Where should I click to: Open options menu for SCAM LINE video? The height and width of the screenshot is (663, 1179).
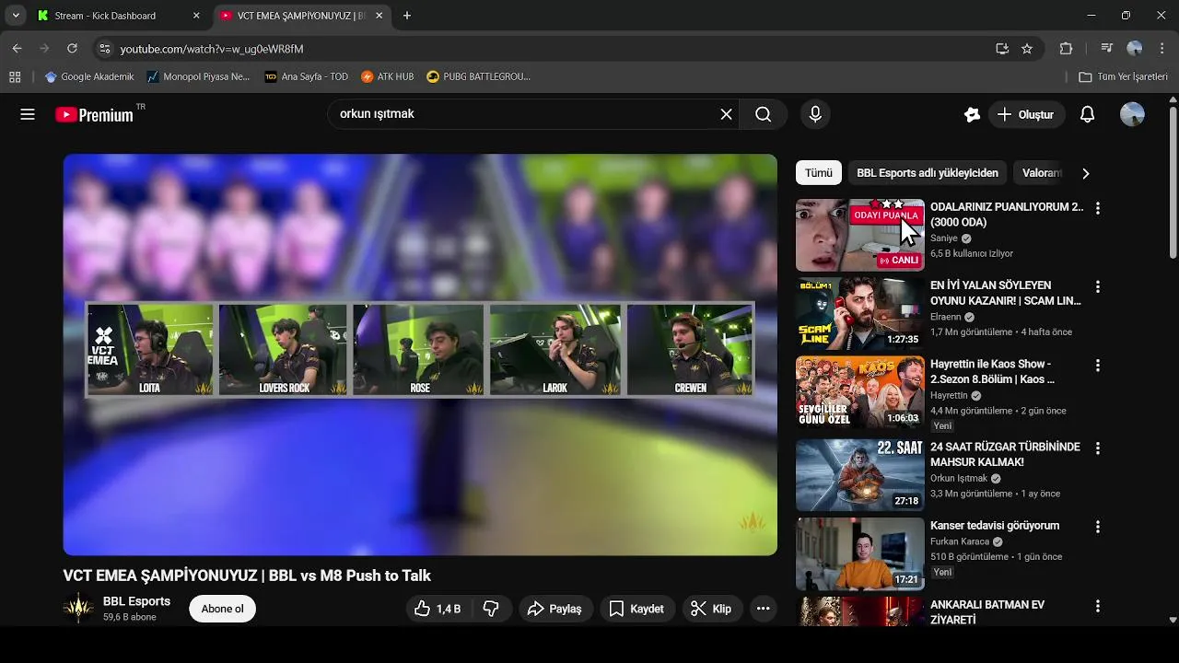coord(1097,287)
